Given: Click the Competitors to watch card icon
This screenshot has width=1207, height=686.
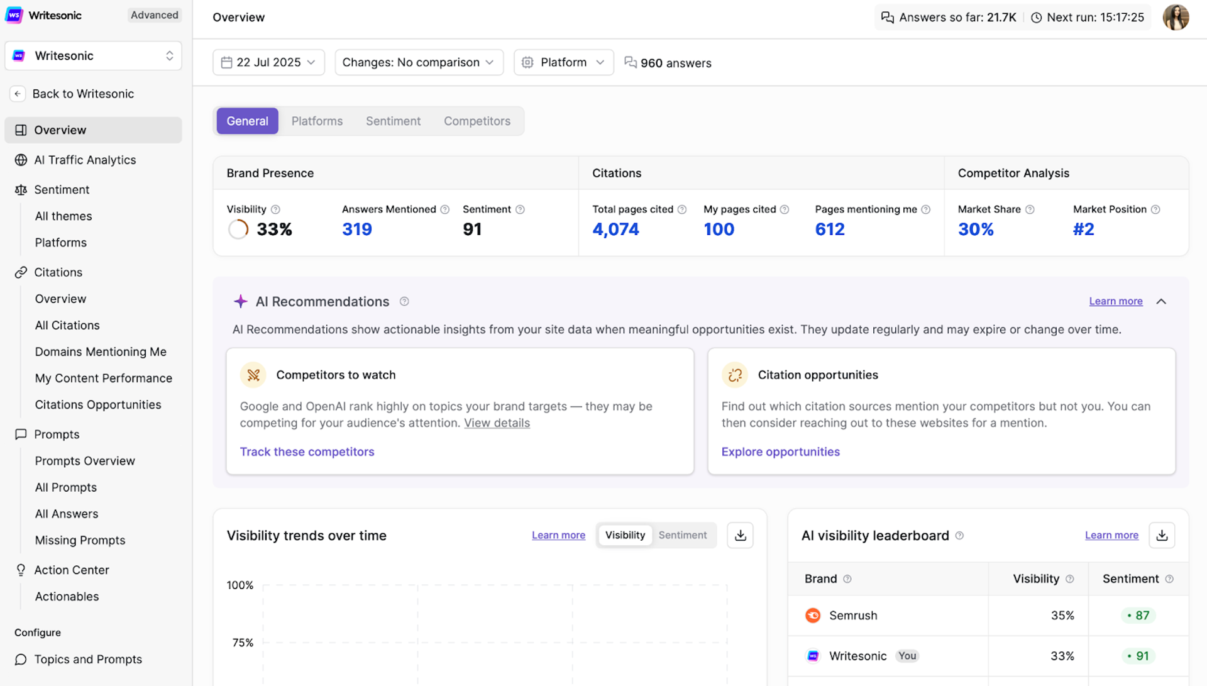Looking at the screenshot, I should [253, 375].
